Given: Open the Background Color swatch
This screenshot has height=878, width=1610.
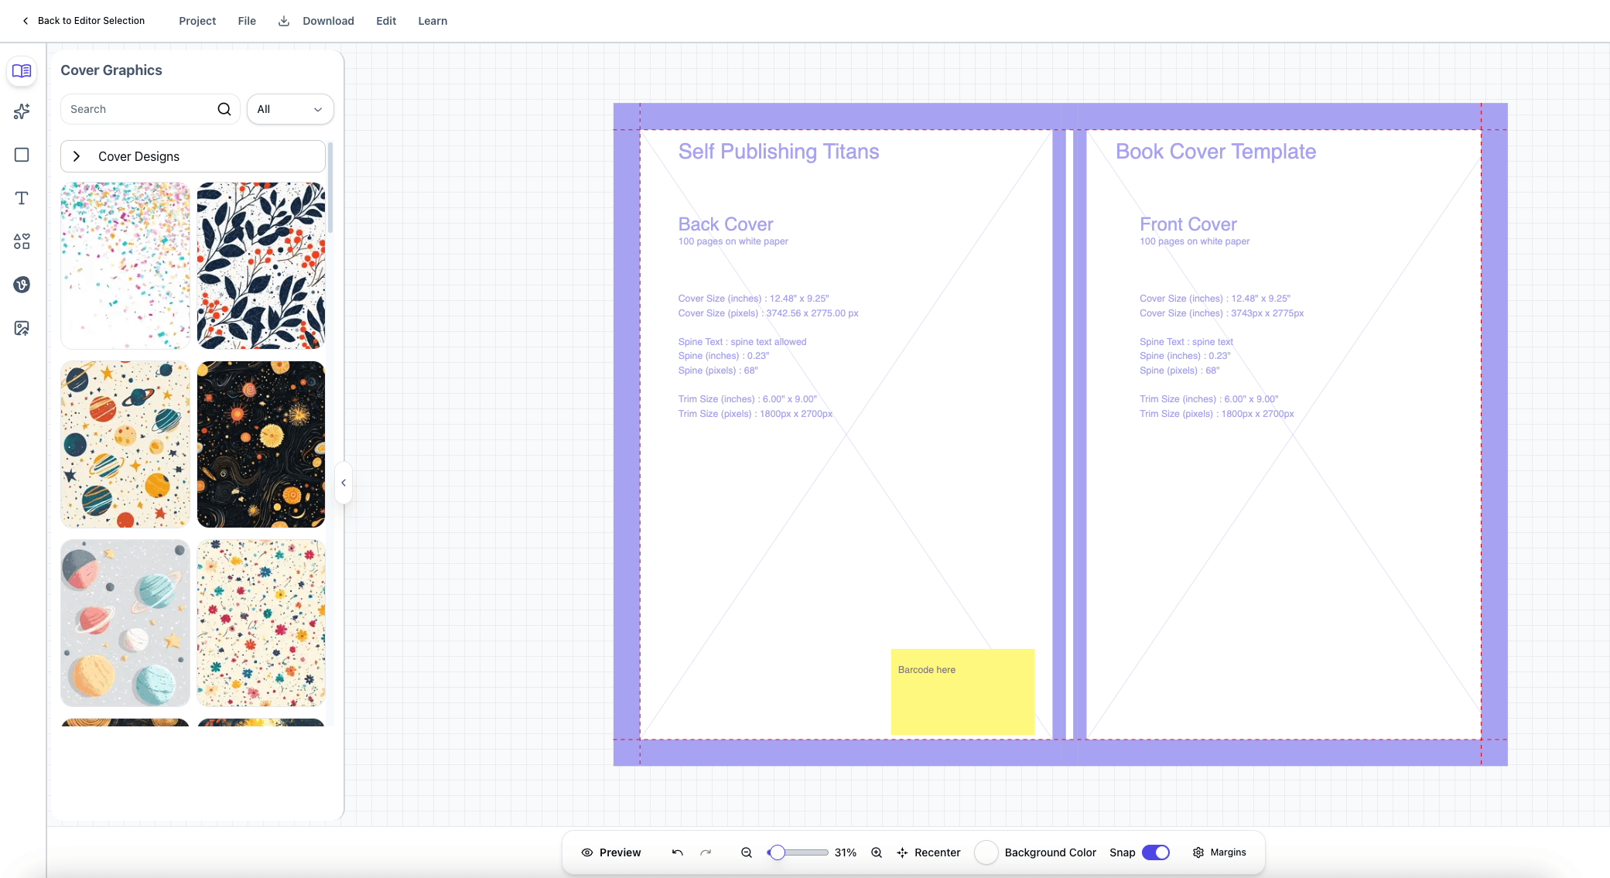Looking at the screenshot, I should coord(986,852).
